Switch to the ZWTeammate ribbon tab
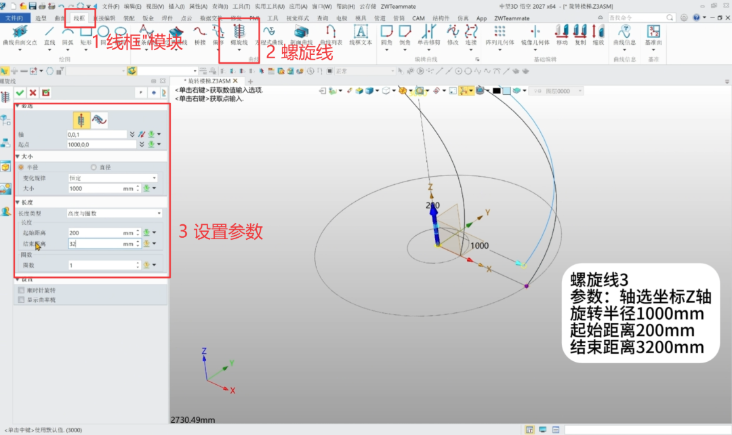Viewport: 732px width, 435px height. coord(512,18)
